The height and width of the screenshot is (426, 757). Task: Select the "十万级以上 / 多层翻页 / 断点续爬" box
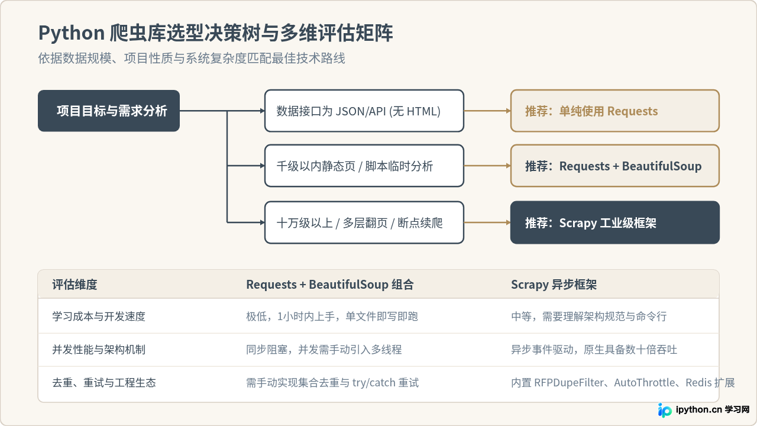click(364, 222)
